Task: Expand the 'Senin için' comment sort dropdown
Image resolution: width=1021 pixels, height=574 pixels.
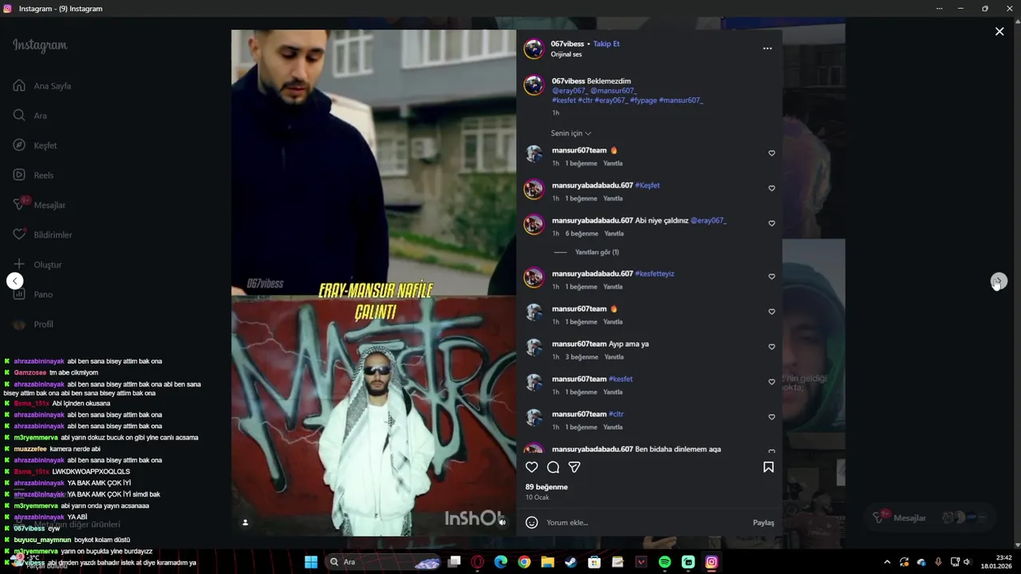Action: click(x=571, y=133)
